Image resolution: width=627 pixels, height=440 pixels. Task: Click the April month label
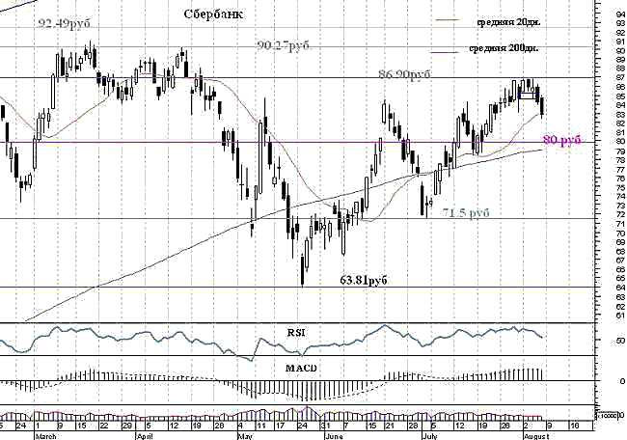145,436
